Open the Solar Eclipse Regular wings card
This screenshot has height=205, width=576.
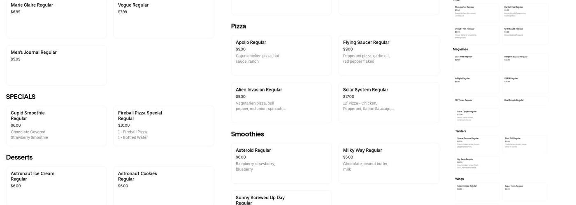[478, 191]
